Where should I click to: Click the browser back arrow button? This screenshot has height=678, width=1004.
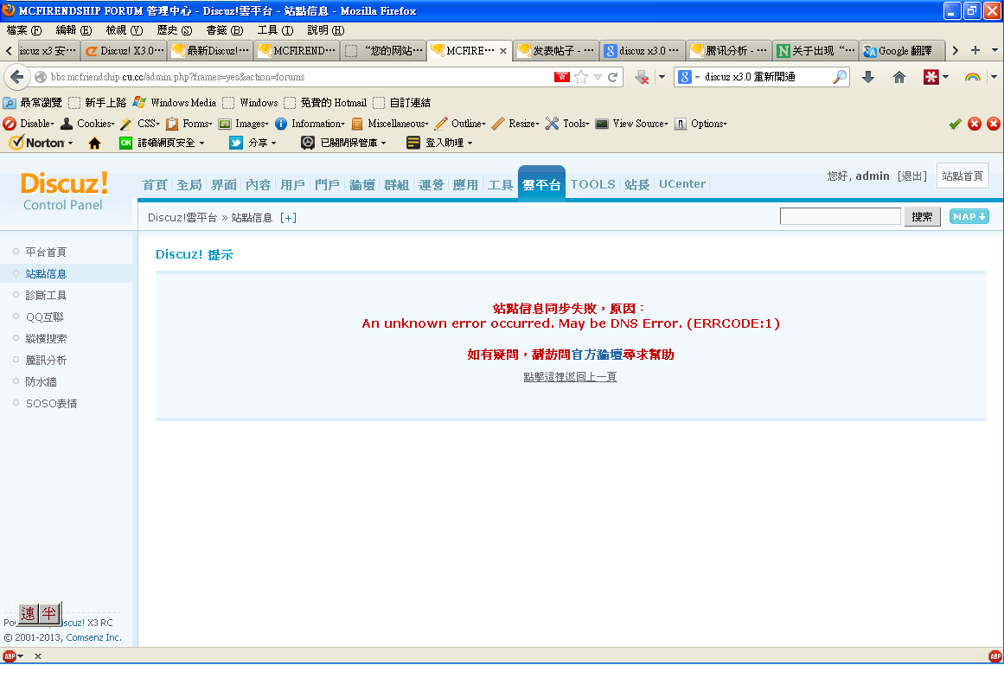[x=16, y=77]
